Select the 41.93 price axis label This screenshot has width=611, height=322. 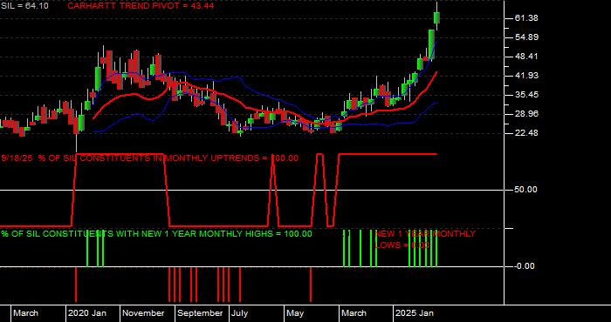coord(526,76)
